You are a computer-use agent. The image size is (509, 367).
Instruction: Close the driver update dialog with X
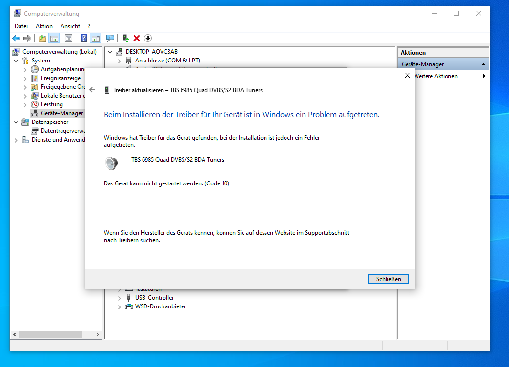tap(407, 75)
